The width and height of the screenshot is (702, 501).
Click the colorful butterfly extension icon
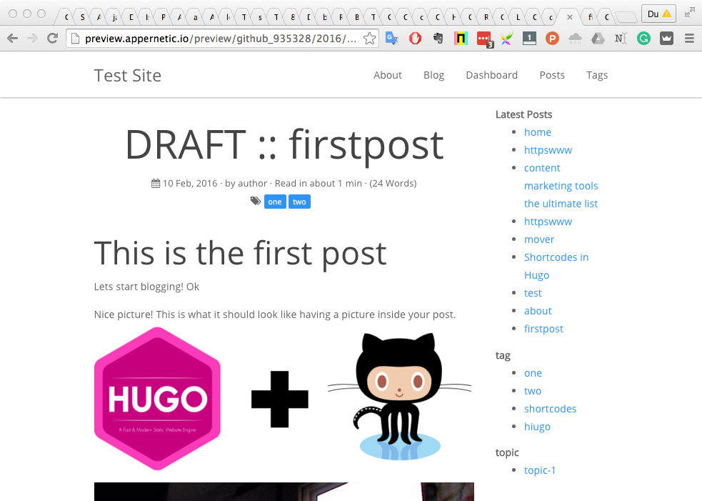point(506,39)
